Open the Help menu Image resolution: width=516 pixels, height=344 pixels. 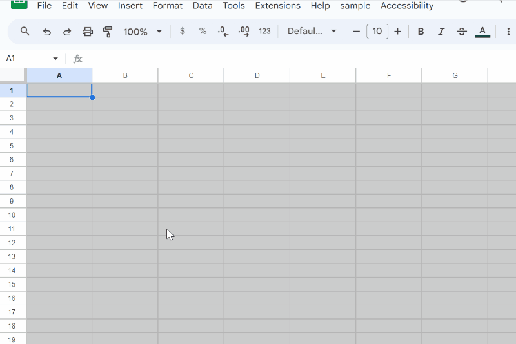320,6
